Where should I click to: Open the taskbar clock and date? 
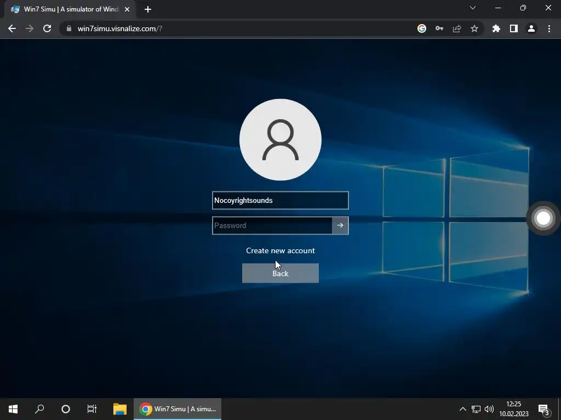514,409
